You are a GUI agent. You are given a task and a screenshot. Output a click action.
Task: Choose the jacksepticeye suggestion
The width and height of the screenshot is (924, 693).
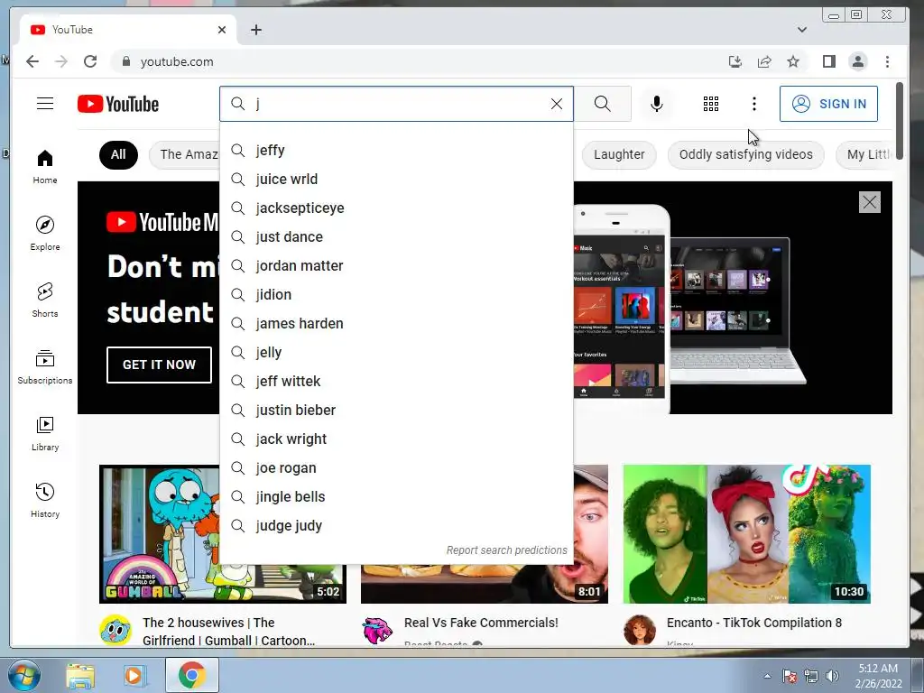tap(396, 208)
